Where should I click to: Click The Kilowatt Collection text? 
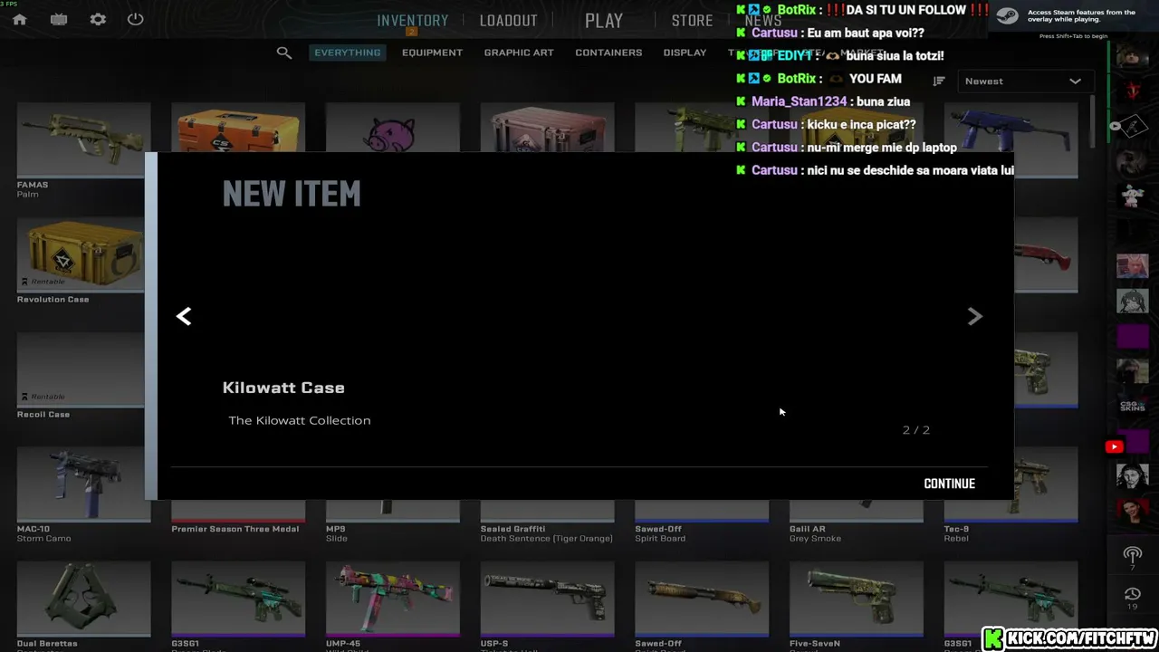tap(300, 420)
